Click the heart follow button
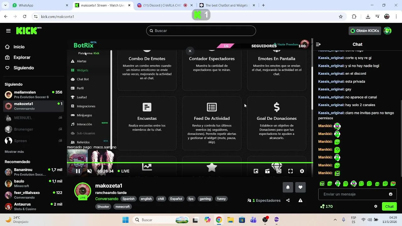This screenshot has width=402, height=226. pyautogui.click(x=300, y=187)
